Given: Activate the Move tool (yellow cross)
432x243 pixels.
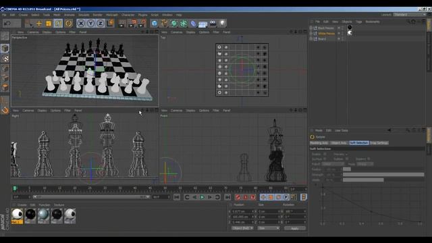Looking at the screenshot, I should [x=39, y=24].
